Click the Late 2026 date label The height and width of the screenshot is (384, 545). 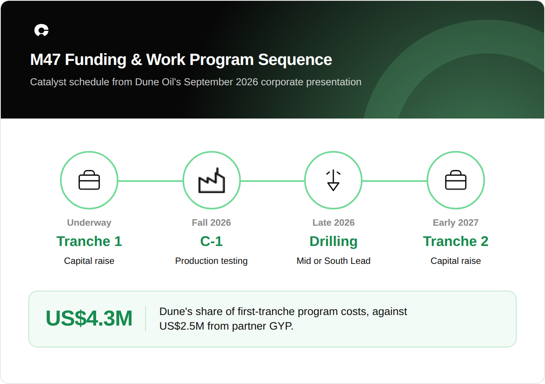[x=333, y=222]
